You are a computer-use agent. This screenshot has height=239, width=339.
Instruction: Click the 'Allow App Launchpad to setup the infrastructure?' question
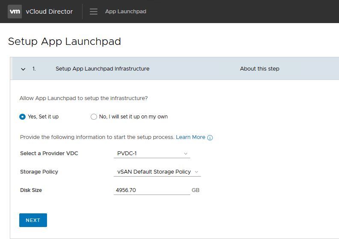84,98
